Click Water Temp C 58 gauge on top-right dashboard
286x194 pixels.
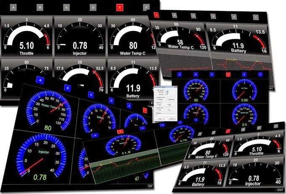(180, 37)
